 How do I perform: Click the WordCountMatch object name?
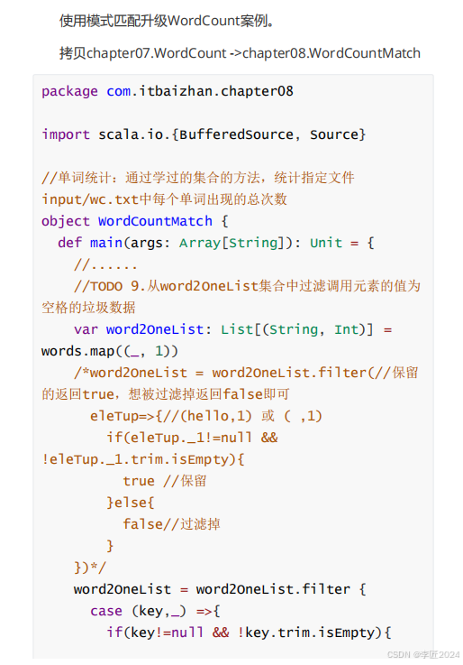pyautogui.click(x=155, y=221)
